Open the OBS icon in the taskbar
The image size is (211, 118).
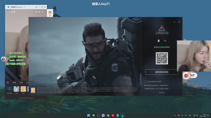[98, 115]
